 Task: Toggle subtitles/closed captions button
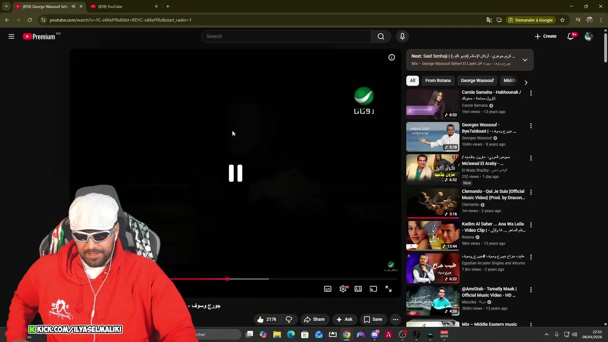pos(328,289)
